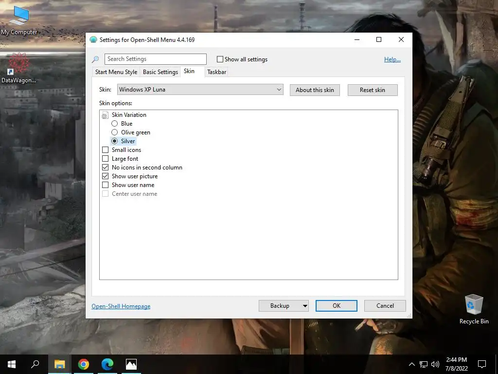
Task: Open the network status tray icon
Action: pos(424,364)
